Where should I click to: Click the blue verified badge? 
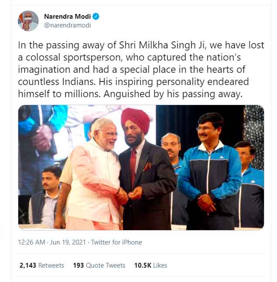96,17
